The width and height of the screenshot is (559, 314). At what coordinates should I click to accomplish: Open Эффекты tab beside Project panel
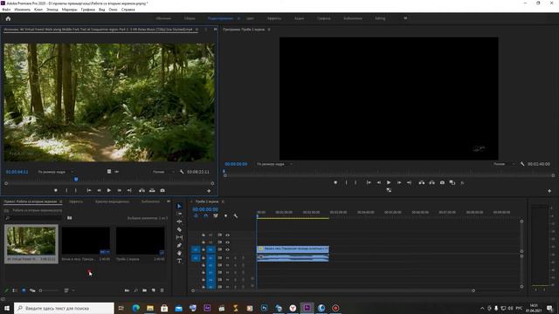click(76, 201)
